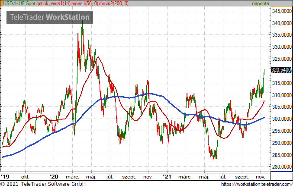Image resolution: width=293 pixels, height=188 pixels.
Task: Click the '21 year marker on time axis
Action: [167, 176]
